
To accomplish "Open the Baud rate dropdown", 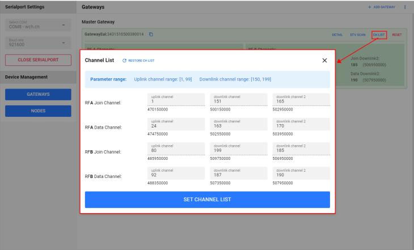I will click(37, 43).
